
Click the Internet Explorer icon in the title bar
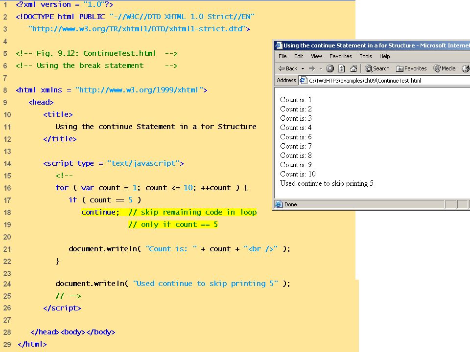279,45
